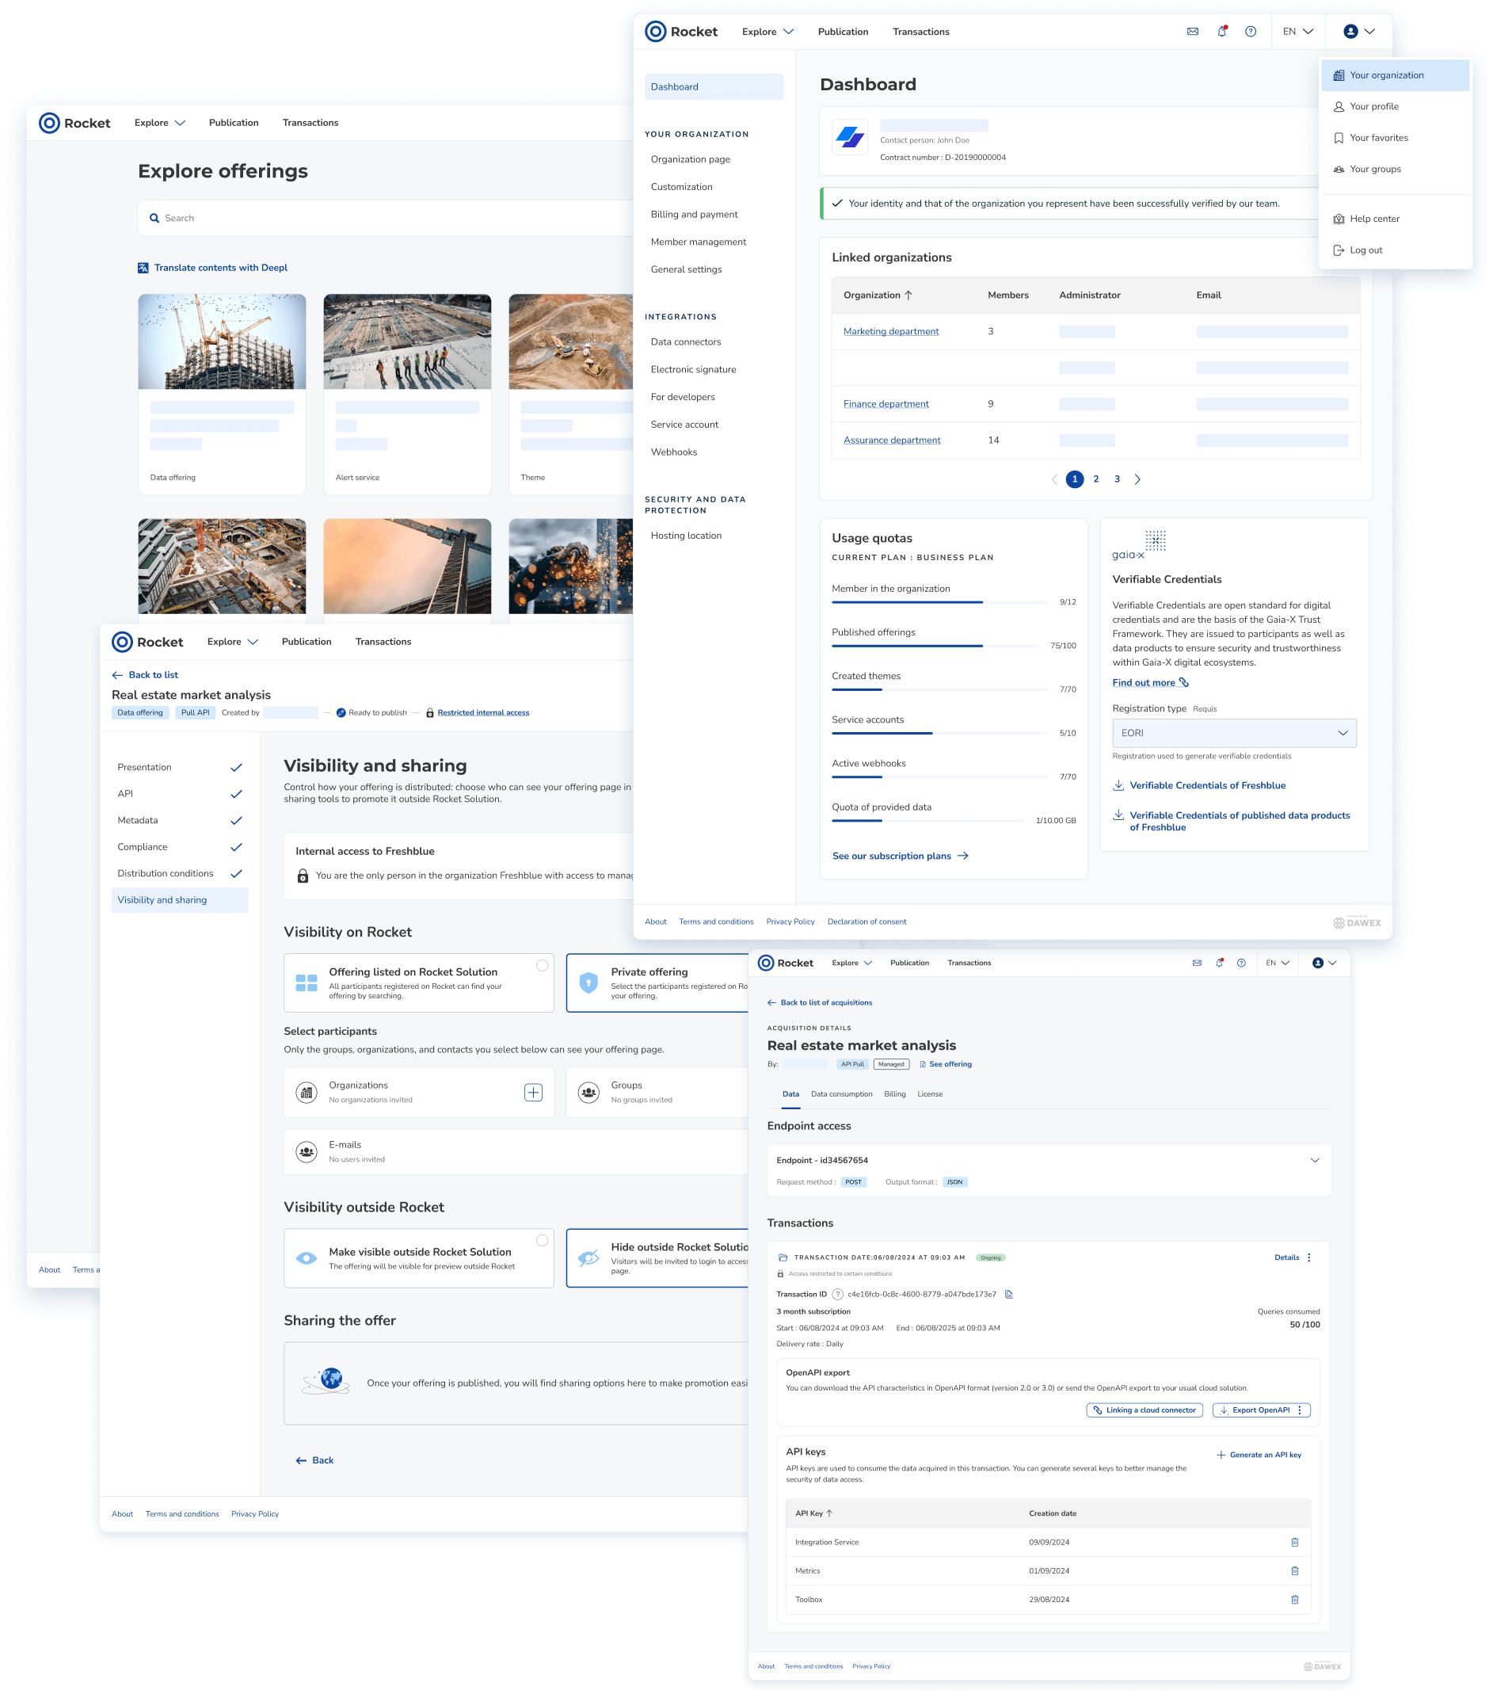Choose Offering listed on Rocket Solution
This screenshot has width=1493, height=1694.
pos(418,983)
